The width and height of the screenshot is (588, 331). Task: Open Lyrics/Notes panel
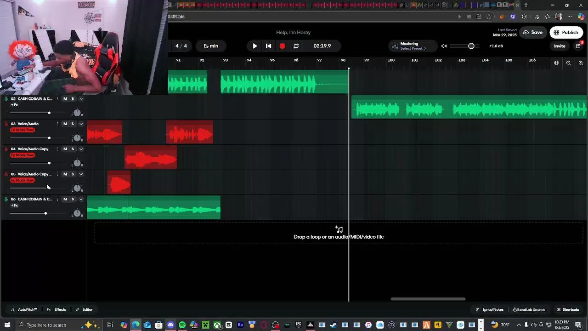490,309
